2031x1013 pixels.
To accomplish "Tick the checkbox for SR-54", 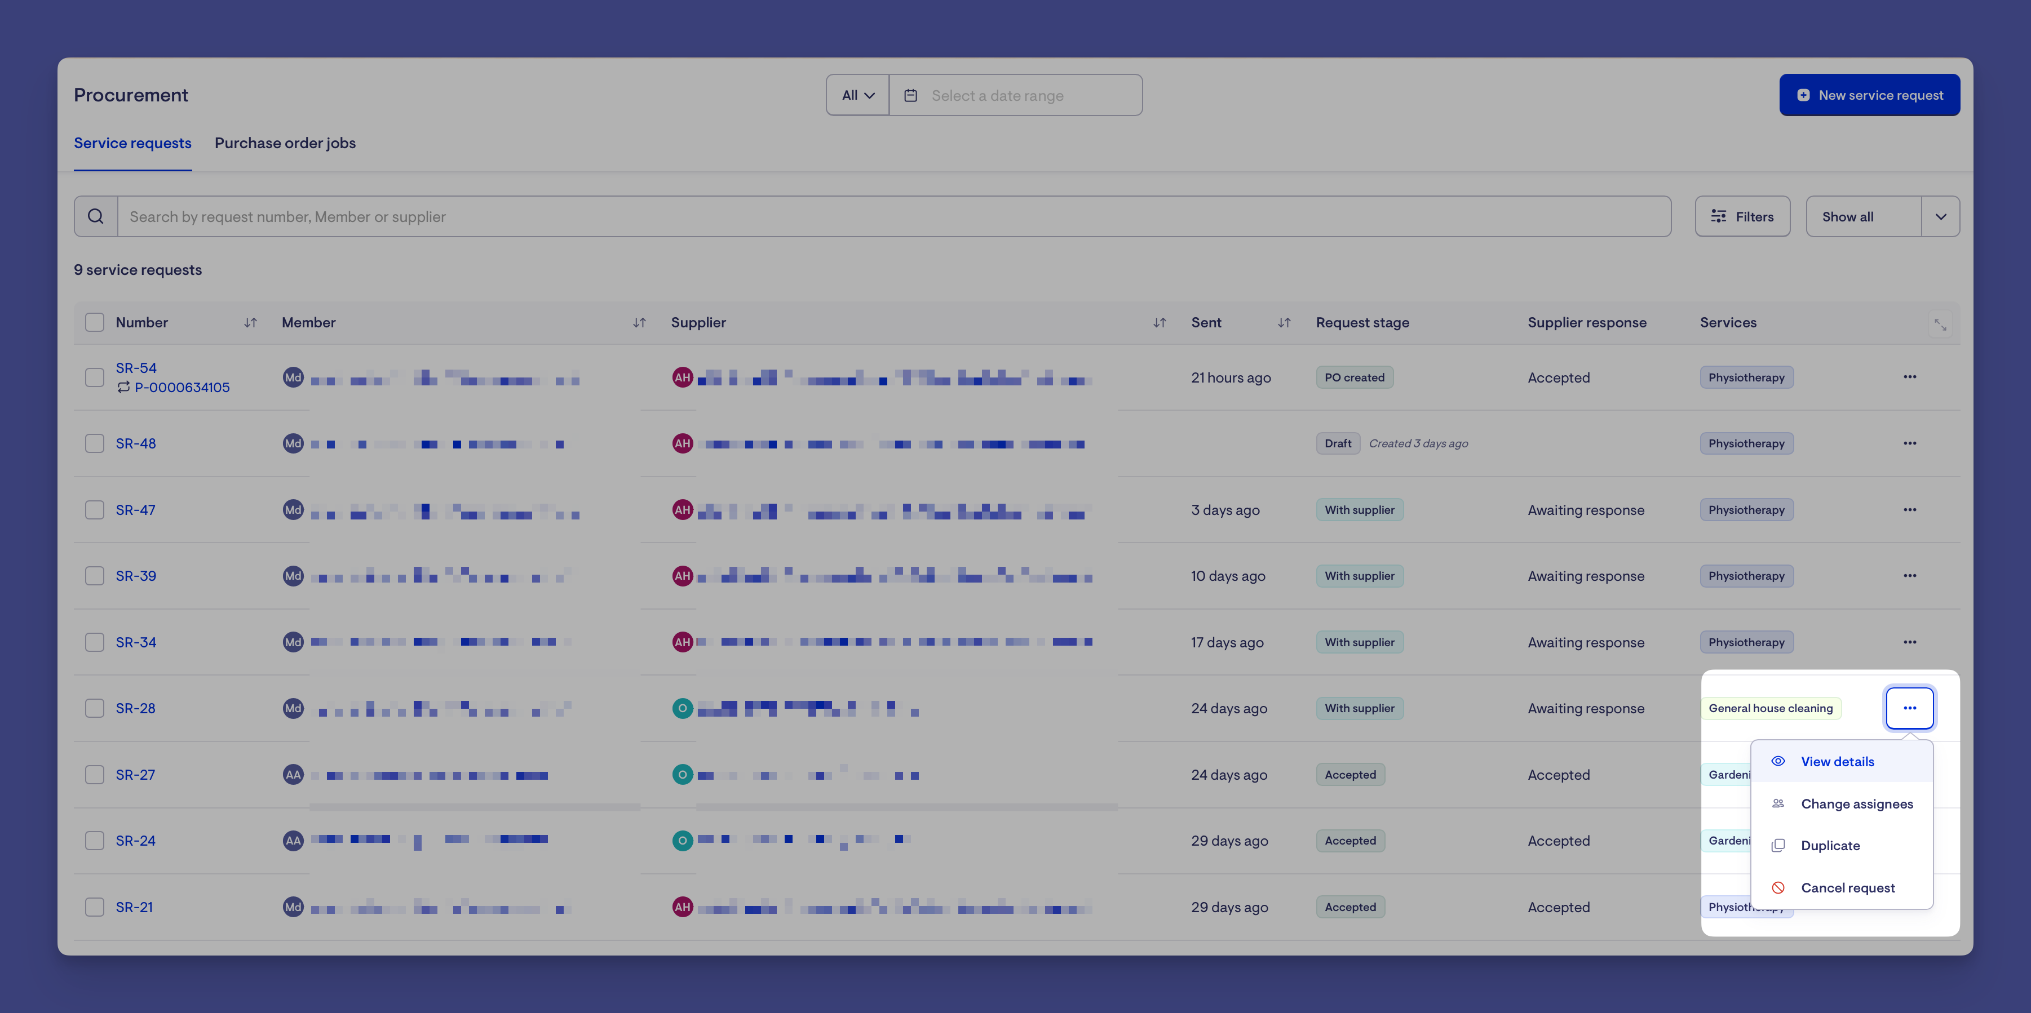I will [95, 377].
